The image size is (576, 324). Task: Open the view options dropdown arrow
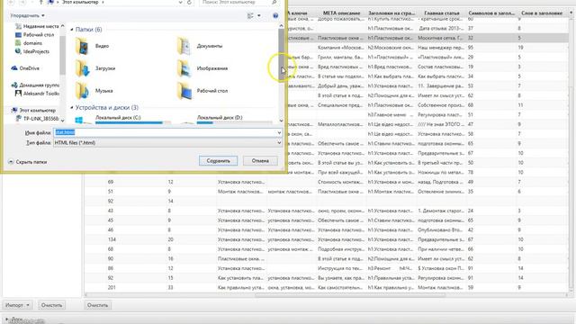[259, 15]
